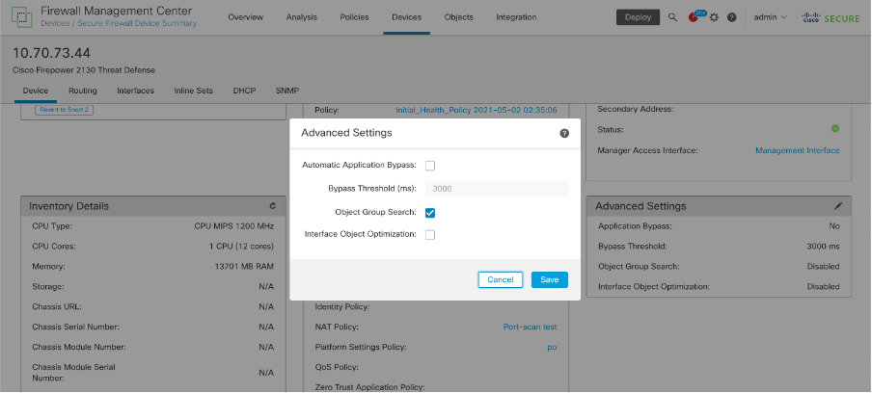
Task: Switch to the DHCP tab
Action: pyautogui.click(x=244, y=91)
